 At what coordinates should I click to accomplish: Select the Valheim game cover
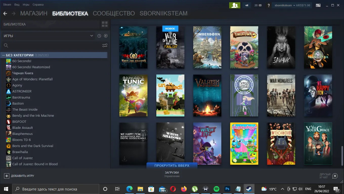(x=207, y=95)
